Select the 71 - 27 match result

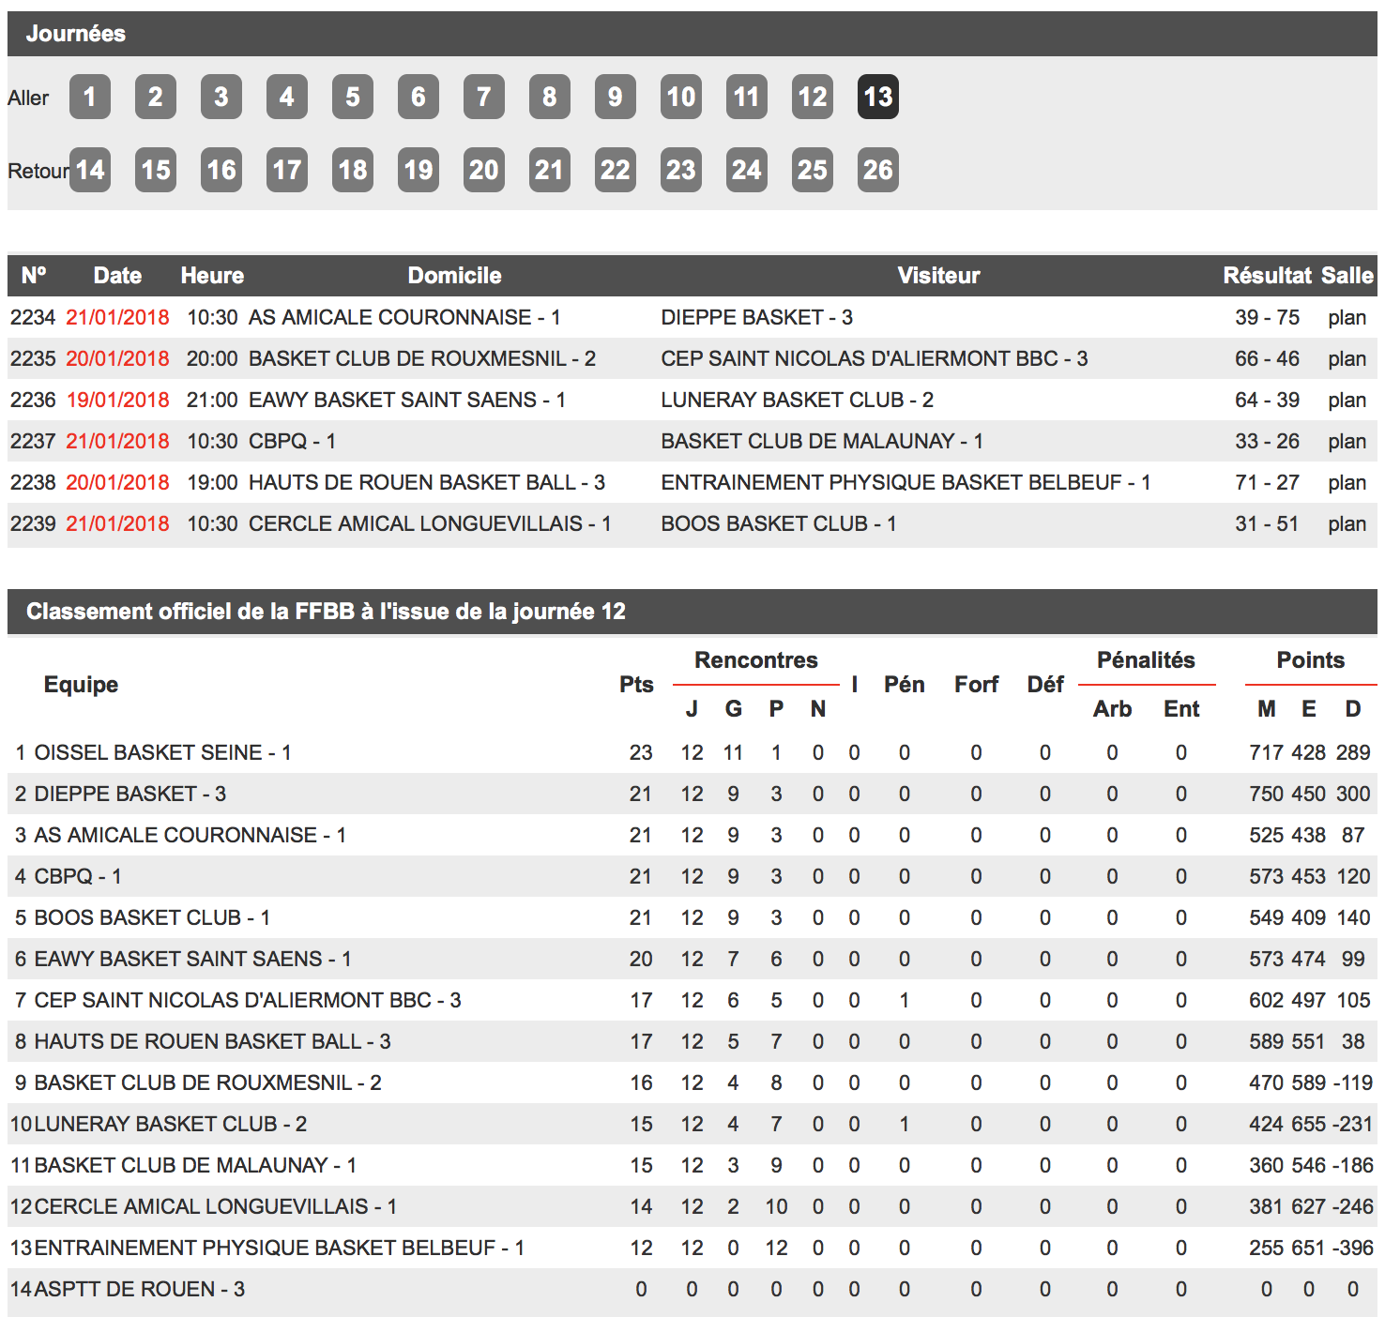point(1267,482)
